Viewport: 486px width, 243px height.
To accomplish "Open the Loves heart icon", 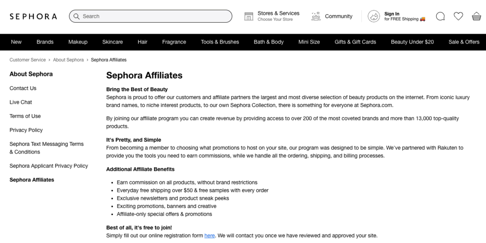I will (x=458, y=17).
